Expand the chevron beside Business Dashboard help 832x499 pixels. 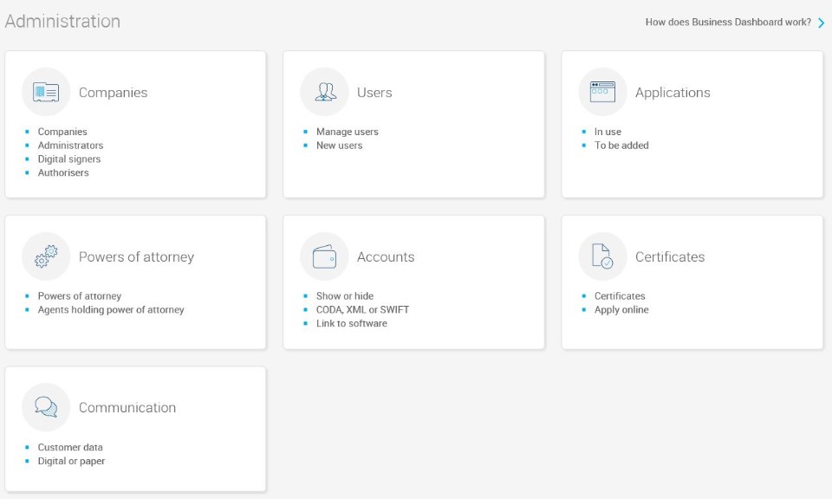pos(820,23)
